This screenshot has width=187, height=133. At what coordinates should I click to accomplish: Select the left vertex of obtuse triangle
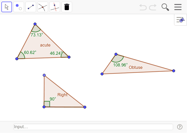point(102,74)
